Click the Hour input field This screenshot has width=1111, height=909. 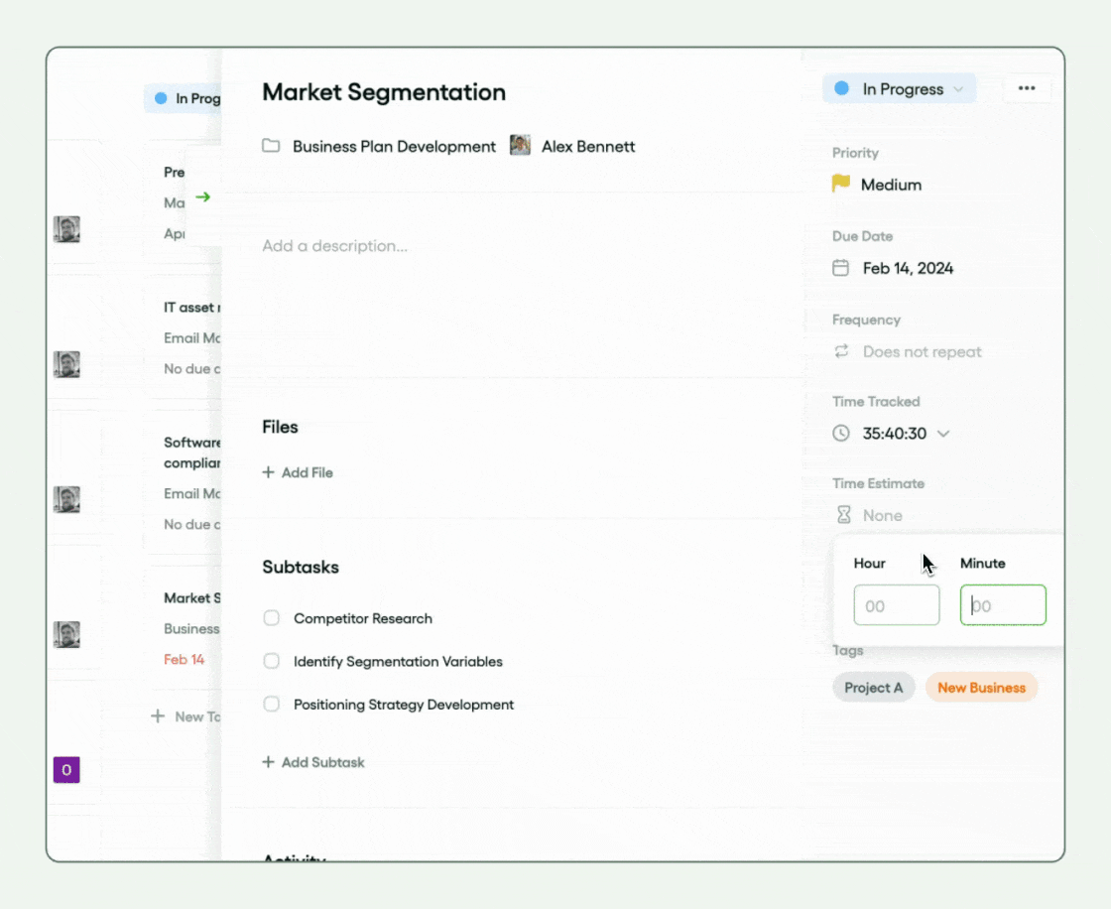pyautogui.click(x=897, y=605)
